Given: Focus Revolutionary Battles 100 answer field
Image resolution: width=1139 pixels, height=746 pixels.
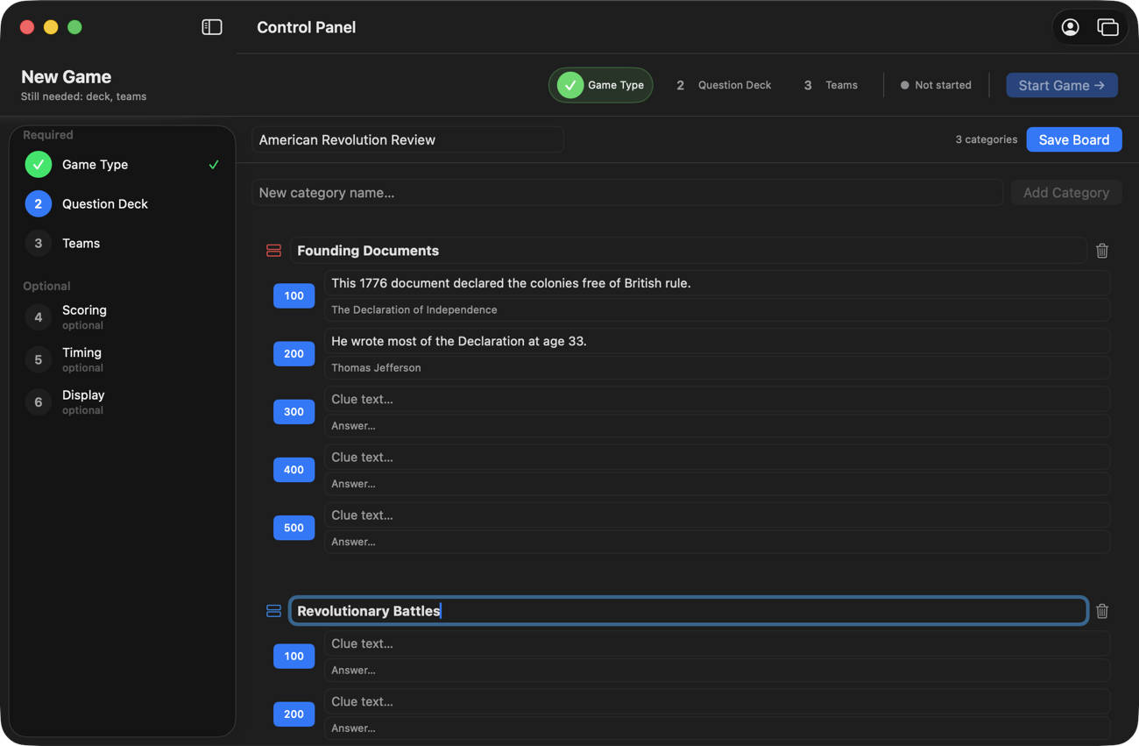Looking at the screenshot, I should pyautogui.click(x=718, y=670).
